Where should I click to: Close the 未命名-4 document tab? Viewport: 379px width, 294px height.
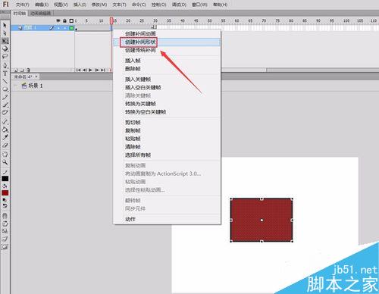[36, 77]
